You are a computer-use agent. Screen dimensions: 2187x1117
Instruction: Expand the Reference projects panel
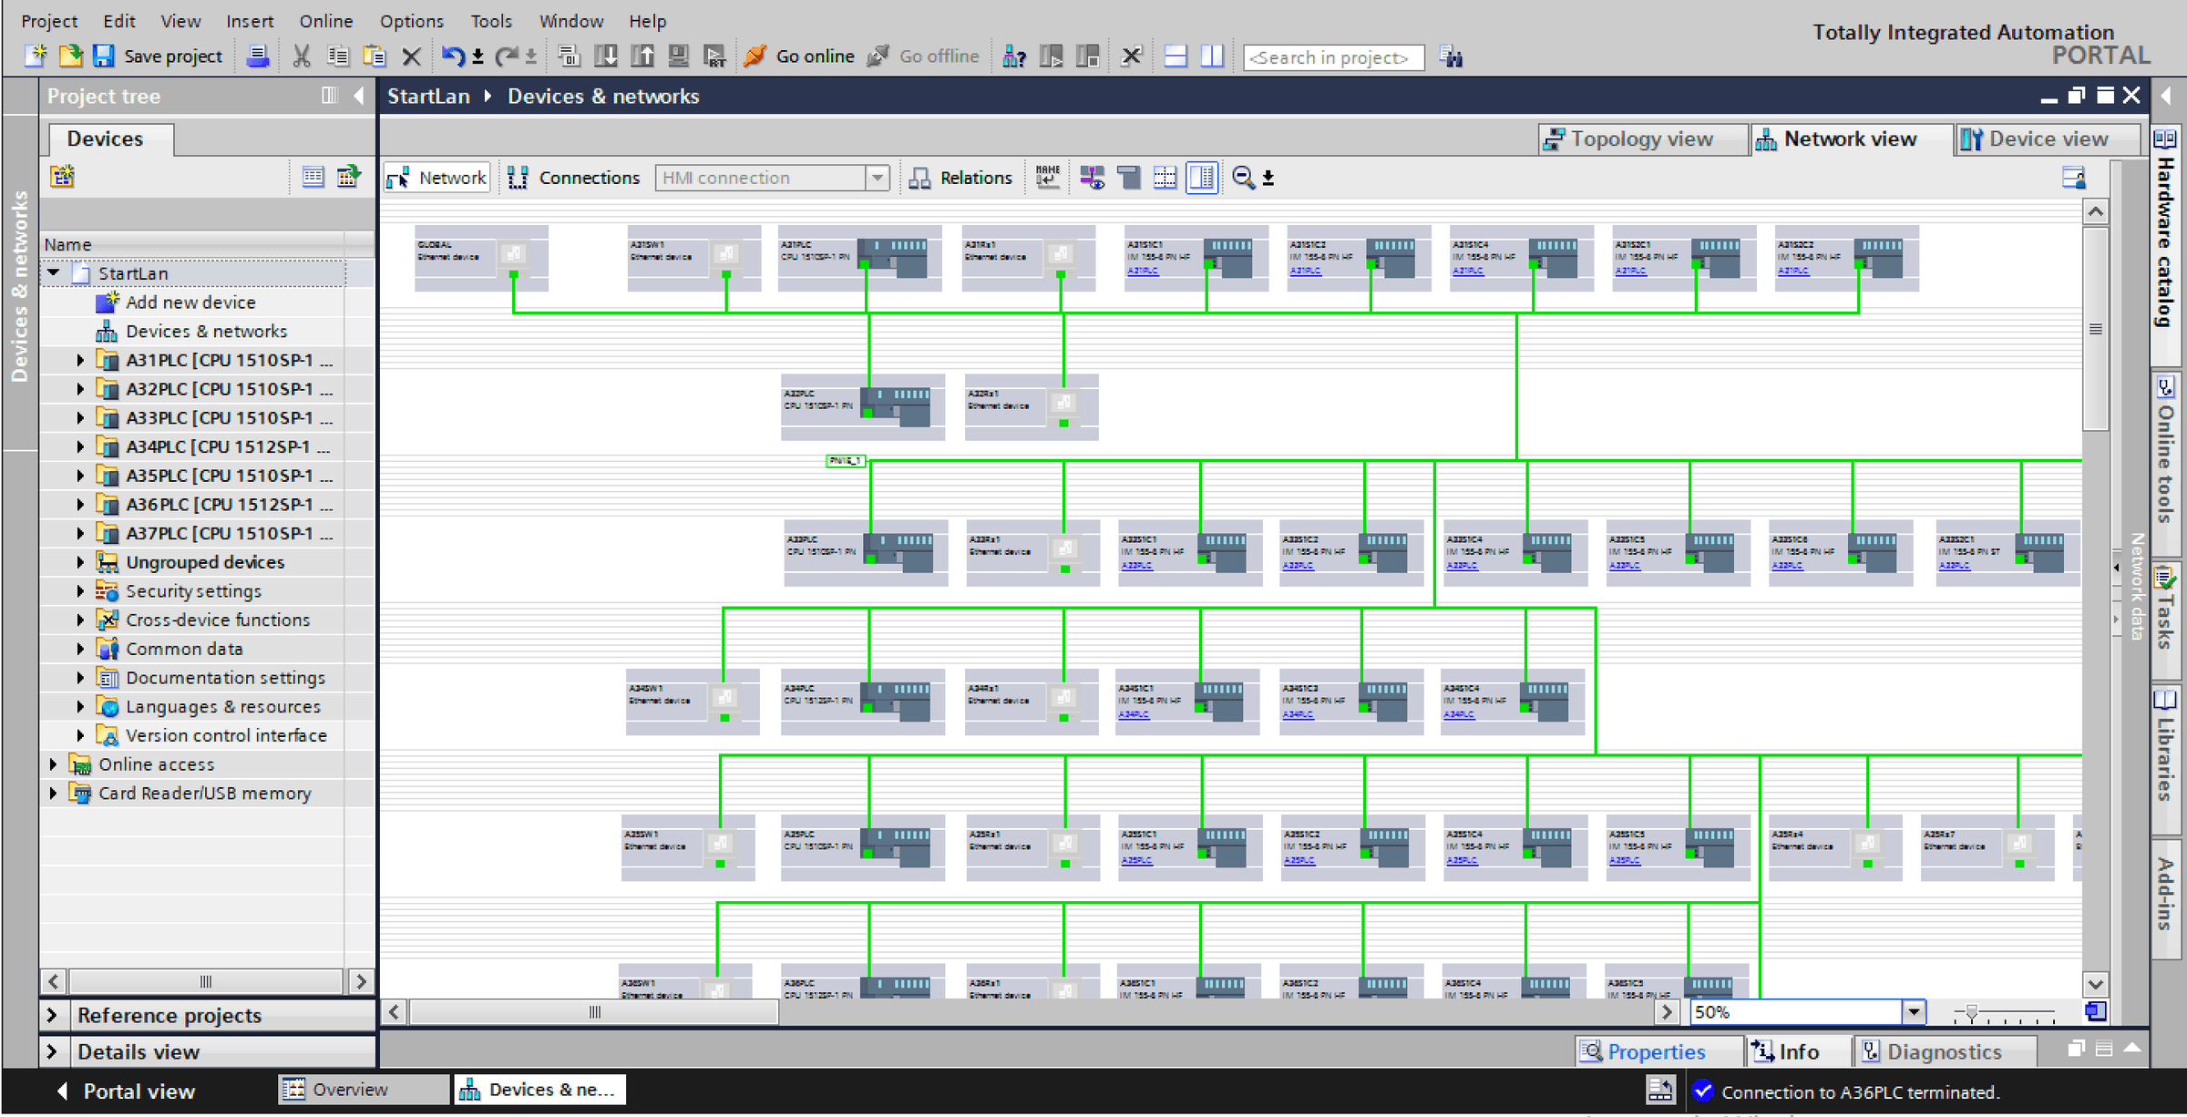[x=52, y=1015]
